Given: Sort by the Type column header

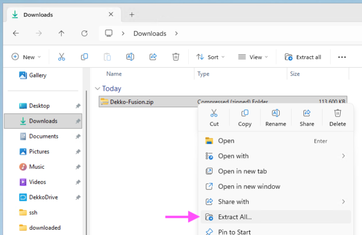Looking at the screenshot, I should (203, 74).
